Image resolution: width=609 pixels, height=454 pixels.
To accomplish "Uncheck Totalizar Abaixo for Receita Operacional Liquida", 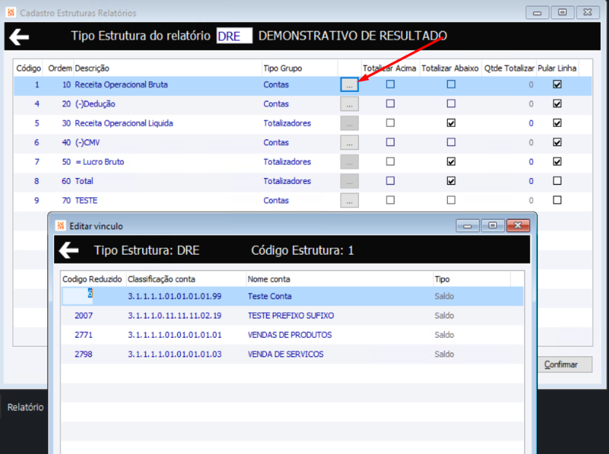I will (451, 123).
